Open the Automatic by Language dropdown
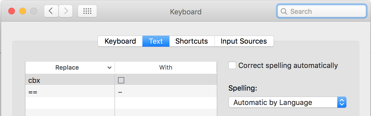This screenshot has height=116, width=371. click(287, 102)
